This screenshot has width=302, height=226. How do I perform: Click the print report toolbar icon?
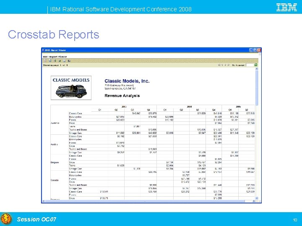point(64,61)
